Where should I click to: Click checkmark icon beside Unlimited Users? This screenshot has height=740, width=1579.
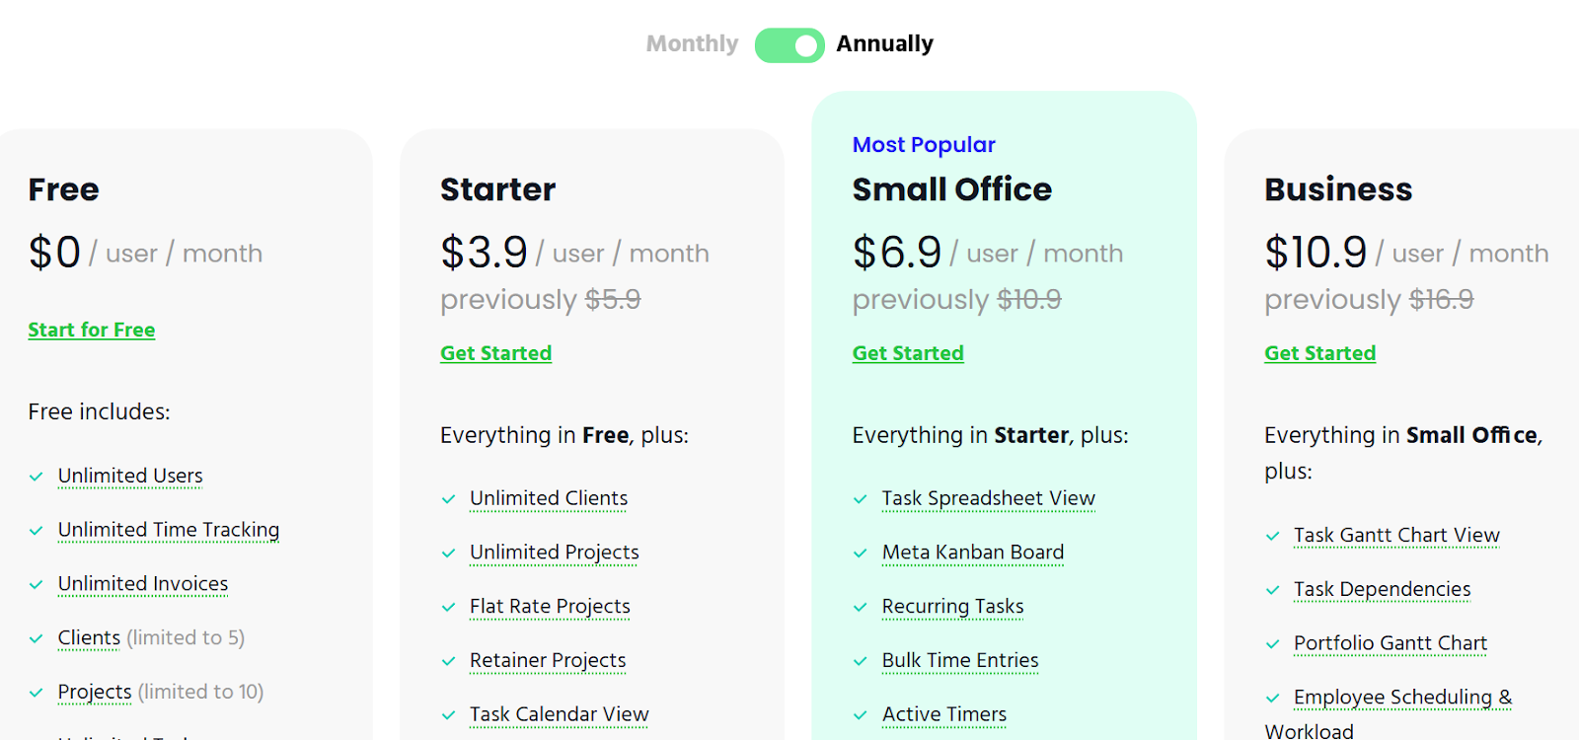[37, 477]
